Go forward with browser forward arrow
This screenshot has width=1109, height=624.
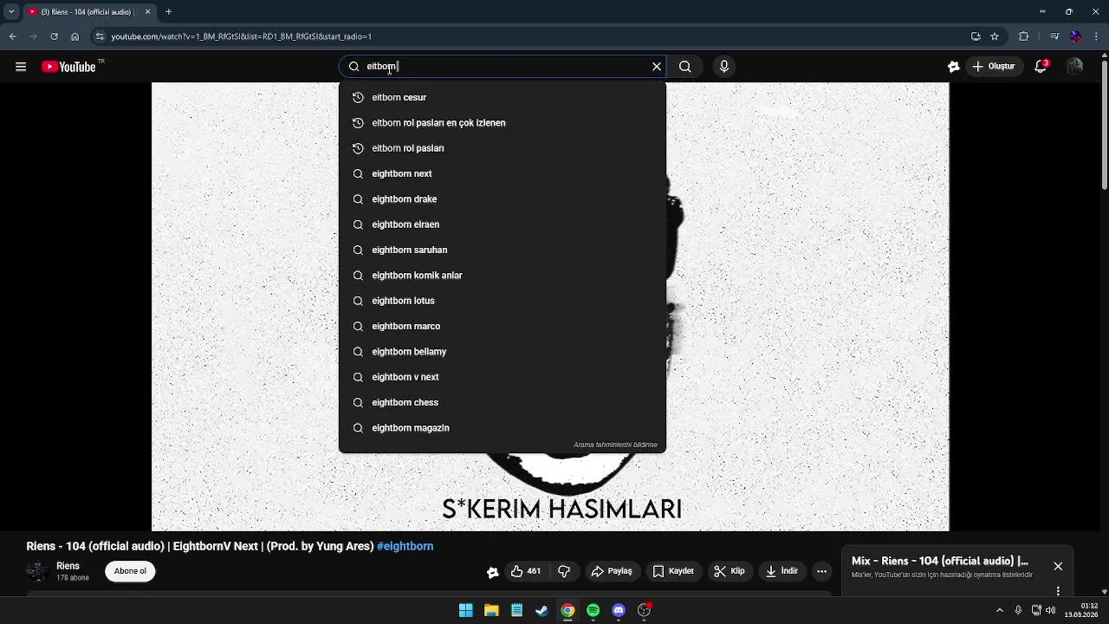pyautogui.click(x=33, y=36)
